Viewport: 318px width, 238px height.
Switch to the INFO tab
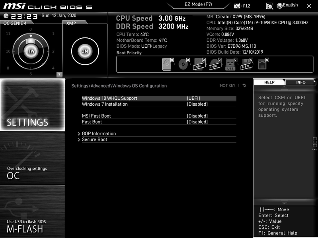(x=300, y=82)
